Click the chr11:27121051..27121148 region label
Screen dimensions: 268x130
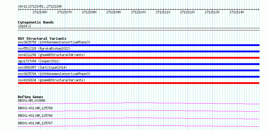point(40,7)
